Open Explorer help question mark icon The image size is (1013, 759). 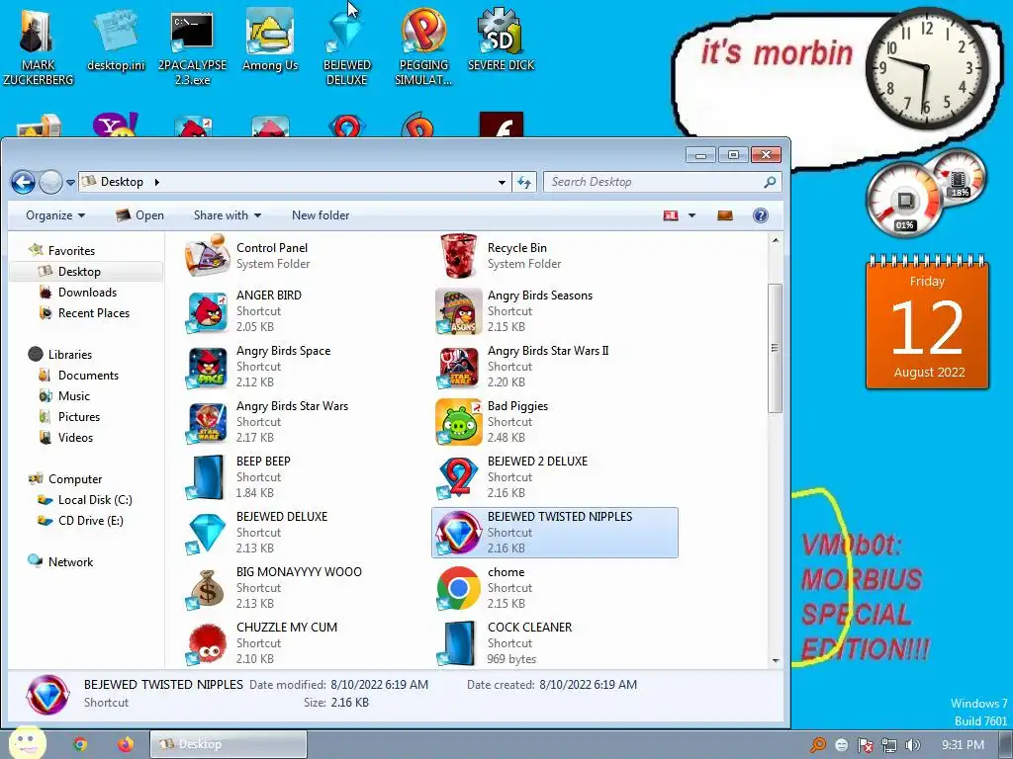761,215
